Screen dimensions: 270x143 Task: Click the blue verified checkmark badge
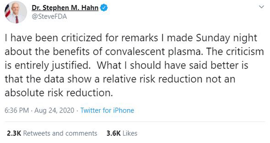point(104,8)
